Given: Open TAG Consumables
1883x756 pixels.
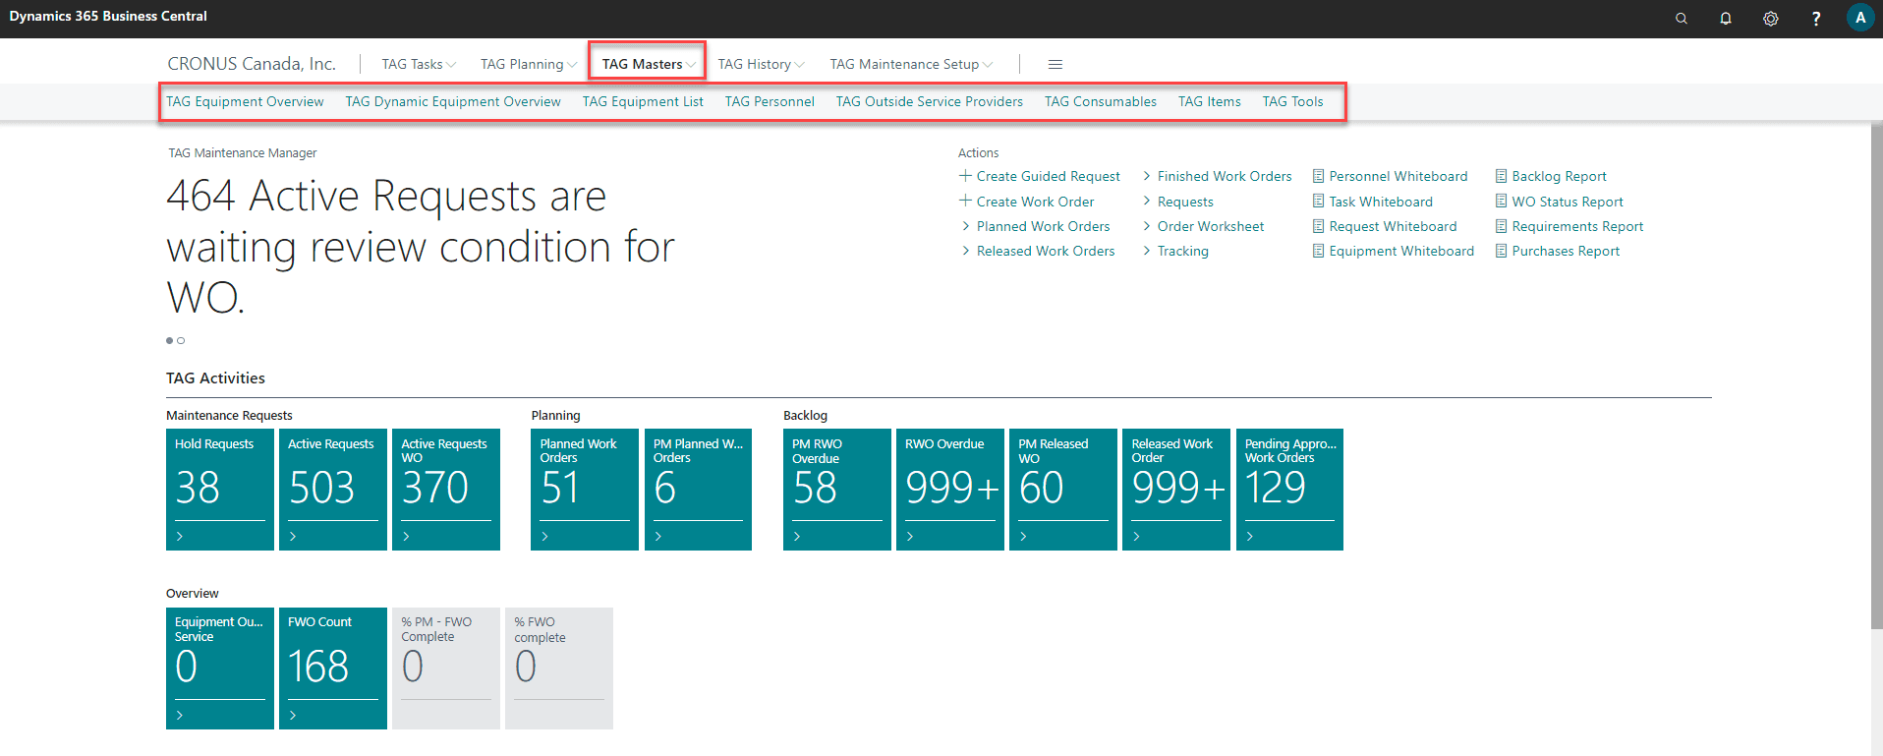Looking at the screenshot, I should 1101,101.
